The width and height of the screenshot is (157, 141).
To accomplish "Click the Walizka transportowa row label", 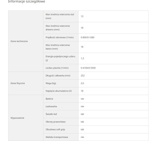I will coord(57,137).
